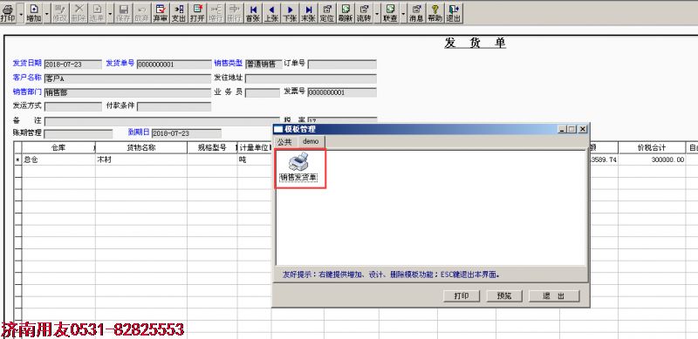The width and height of the screenshot is (698, 339).
Task: Switch to the demo tab
Action: [311, 141]
